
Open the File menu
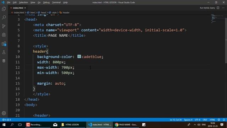coord(9,2)
